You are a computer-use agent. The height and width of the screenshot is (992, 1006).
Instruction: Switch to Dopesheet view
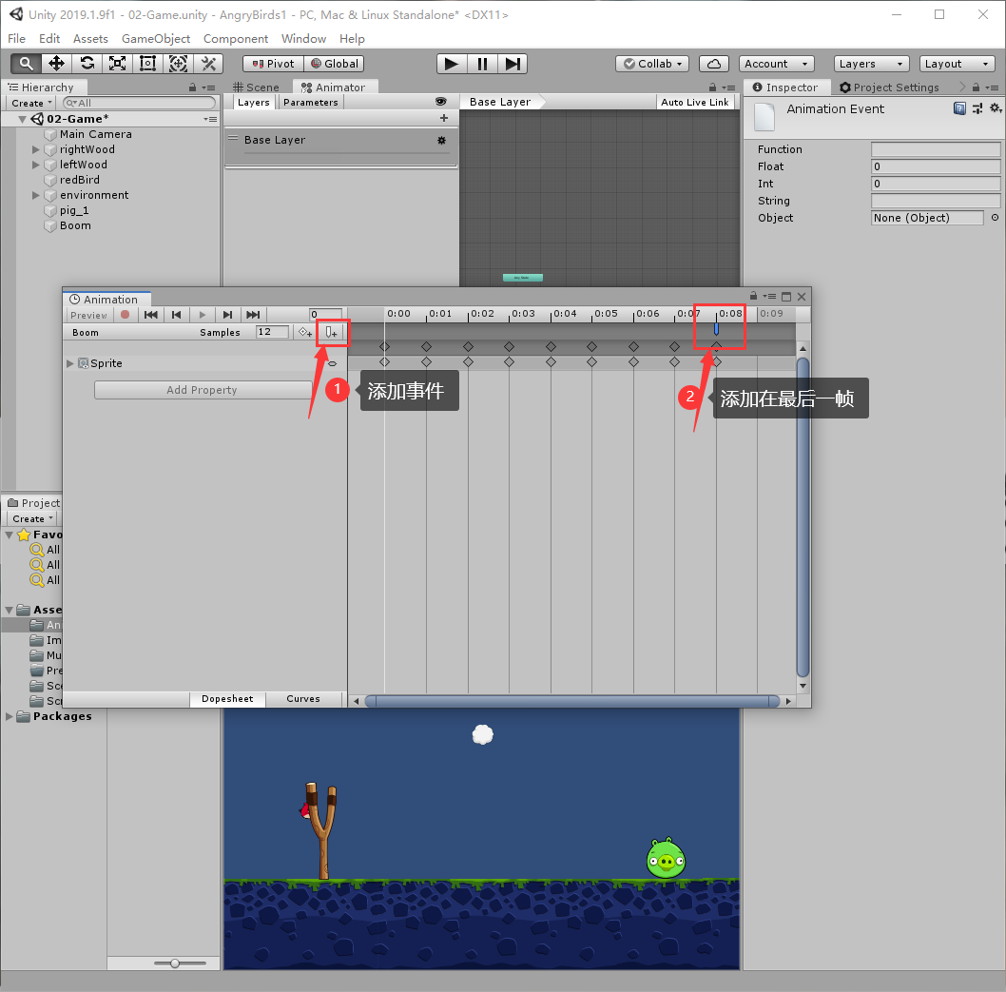[227, 699]
